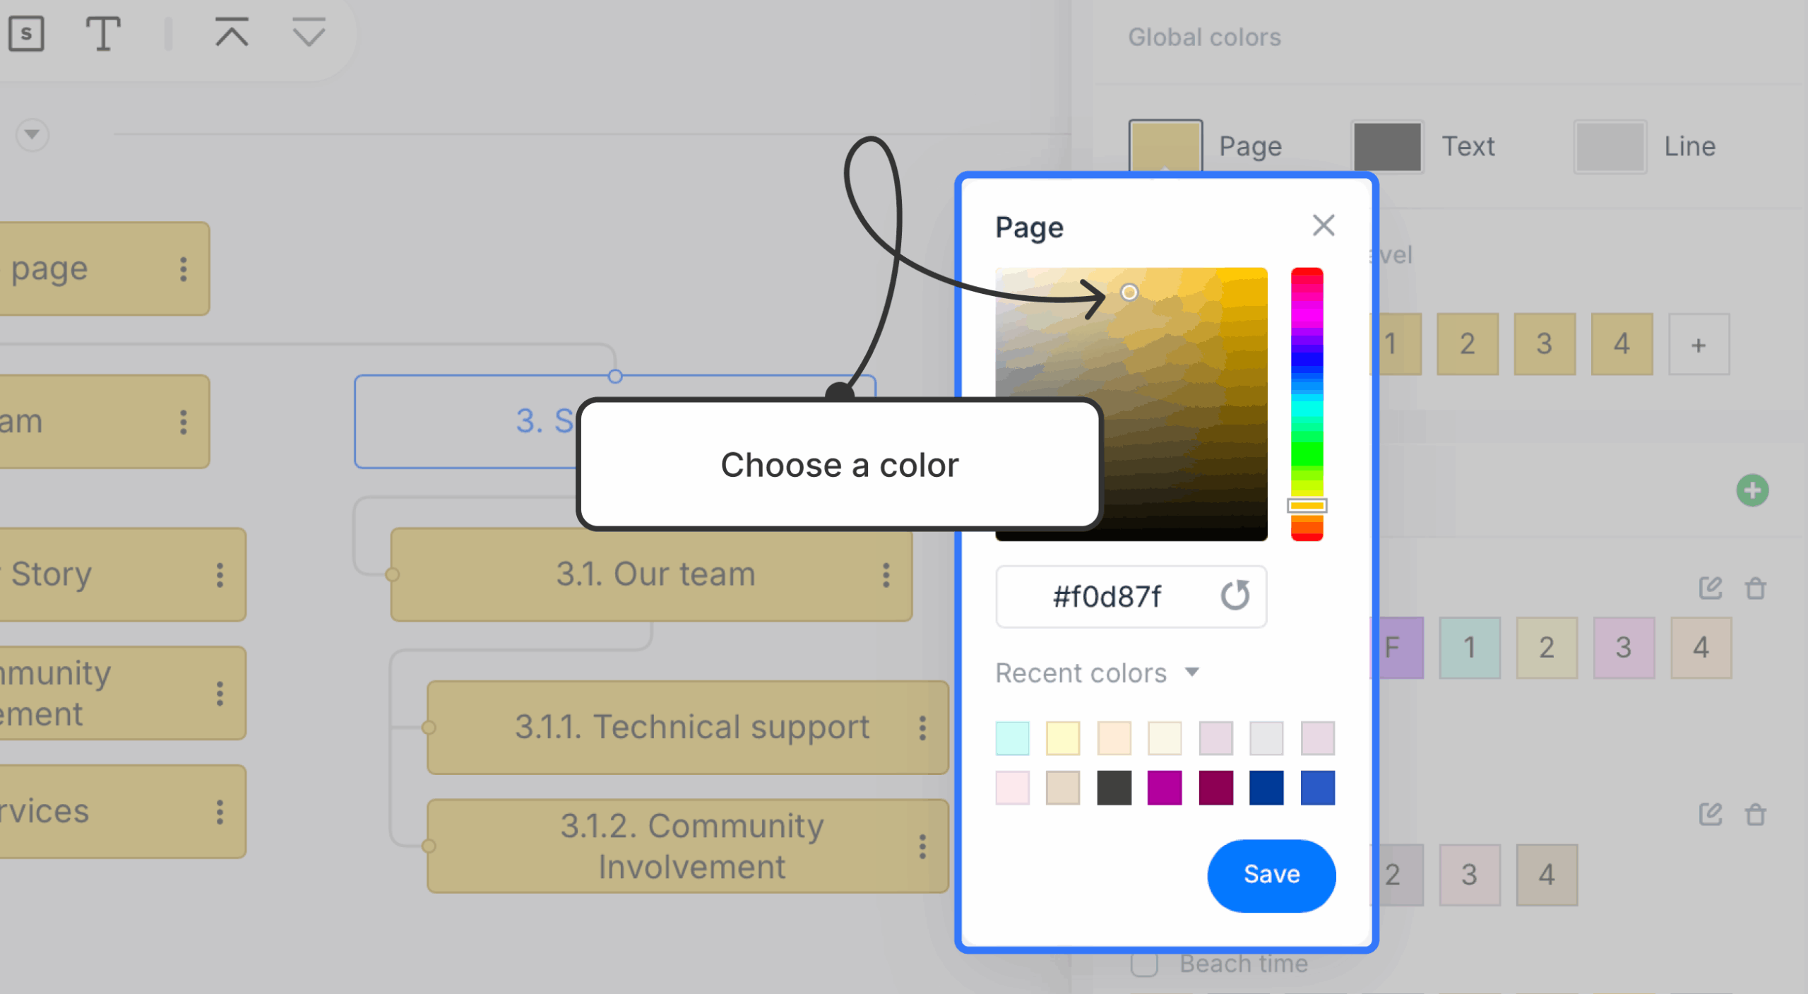
Task: Save the chosen page color
Action: pos(1271,875)
